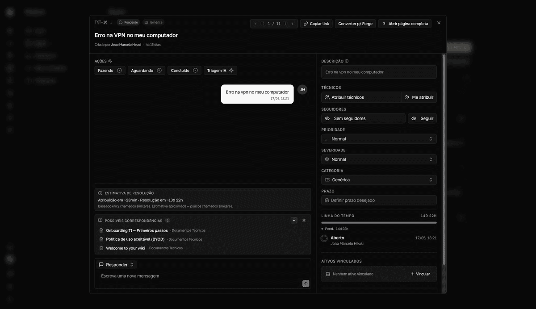Click Vincular to link an asset

[x=420, y=274]
